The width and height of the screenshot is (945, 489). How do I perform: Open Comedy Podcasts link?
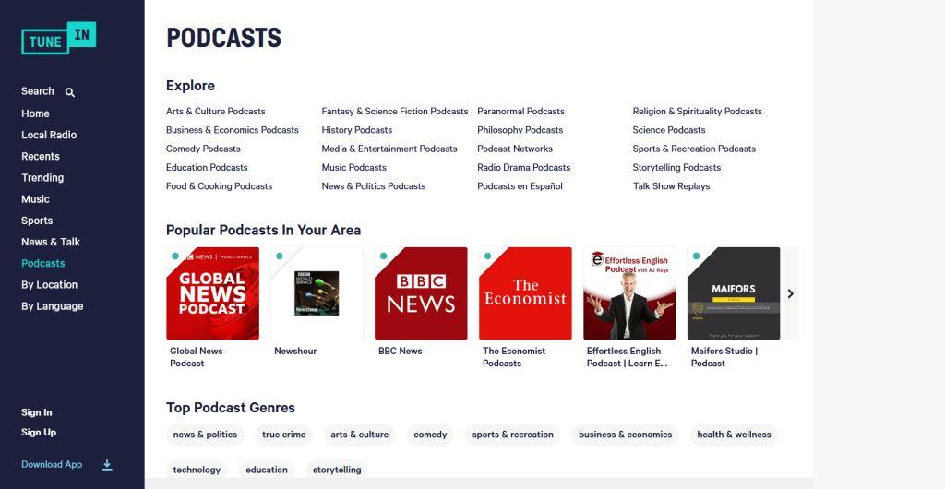click(203, 149)
